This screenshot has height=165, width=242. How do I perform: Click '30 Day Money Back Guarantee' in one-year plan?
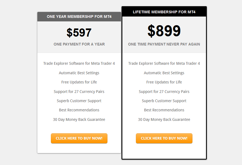click(79, 119)
